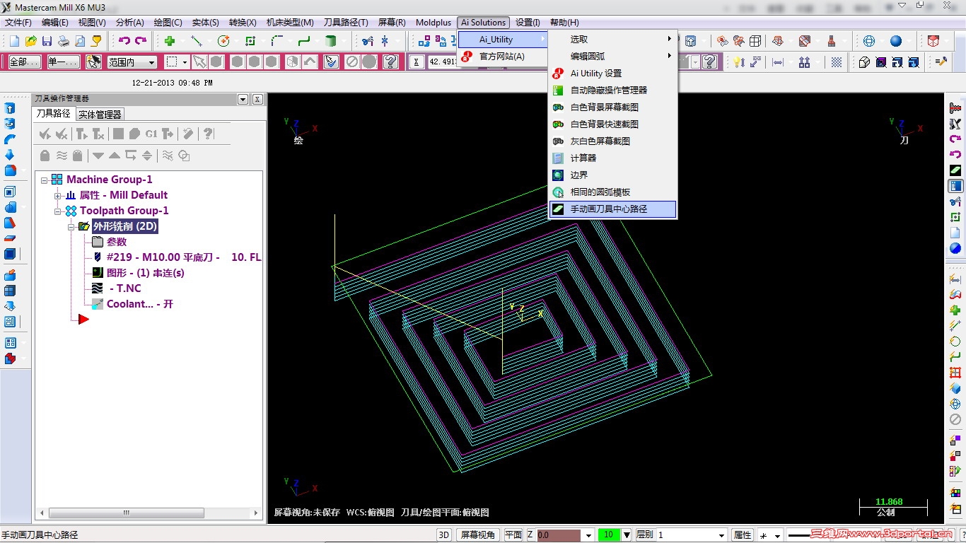This screenshot has width=966, height=543.
Task: Select 手动画刀具中心路径 menu entry
Action: (613, 209)
